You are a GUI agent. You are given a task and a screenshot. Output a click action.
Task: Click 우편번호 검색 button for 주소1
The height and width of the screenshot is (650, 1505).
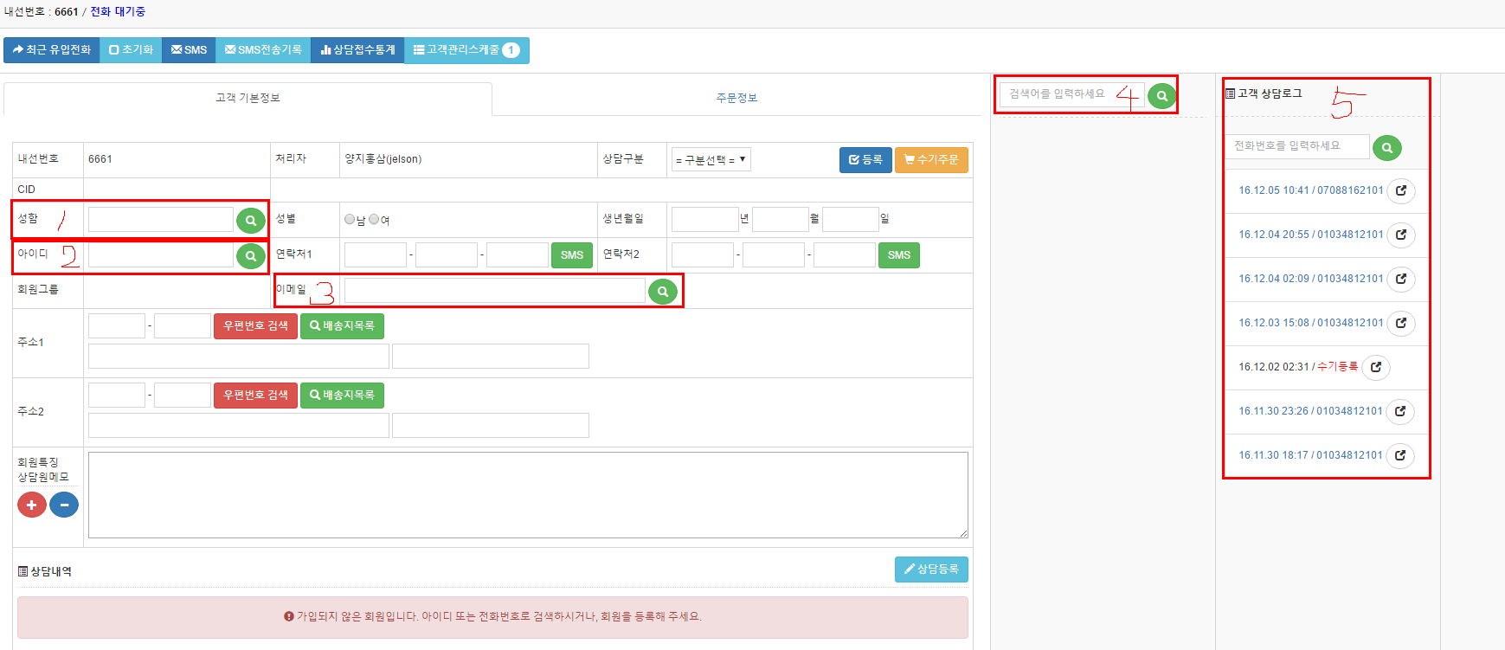click(x=255, y=326)
